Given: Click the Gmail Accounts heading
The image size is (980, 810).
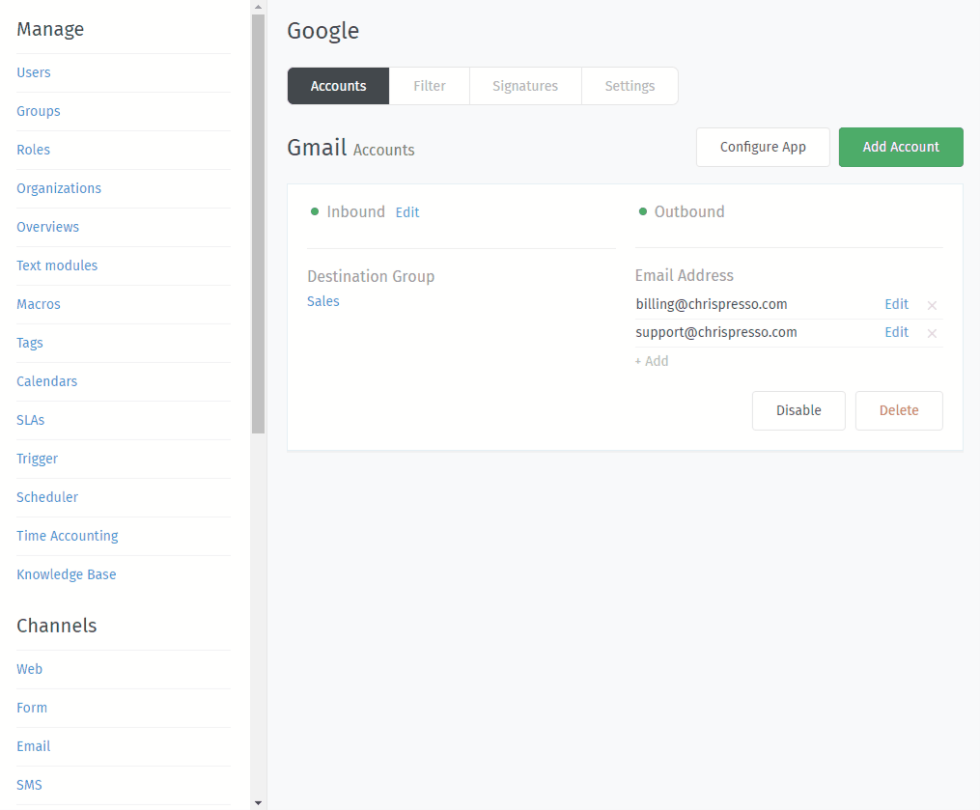Looking at the screenshot, I should click(x=350, y=148).
